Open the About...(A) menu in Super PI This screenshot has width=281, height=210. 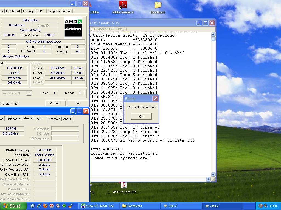click(x=106, y=29)
